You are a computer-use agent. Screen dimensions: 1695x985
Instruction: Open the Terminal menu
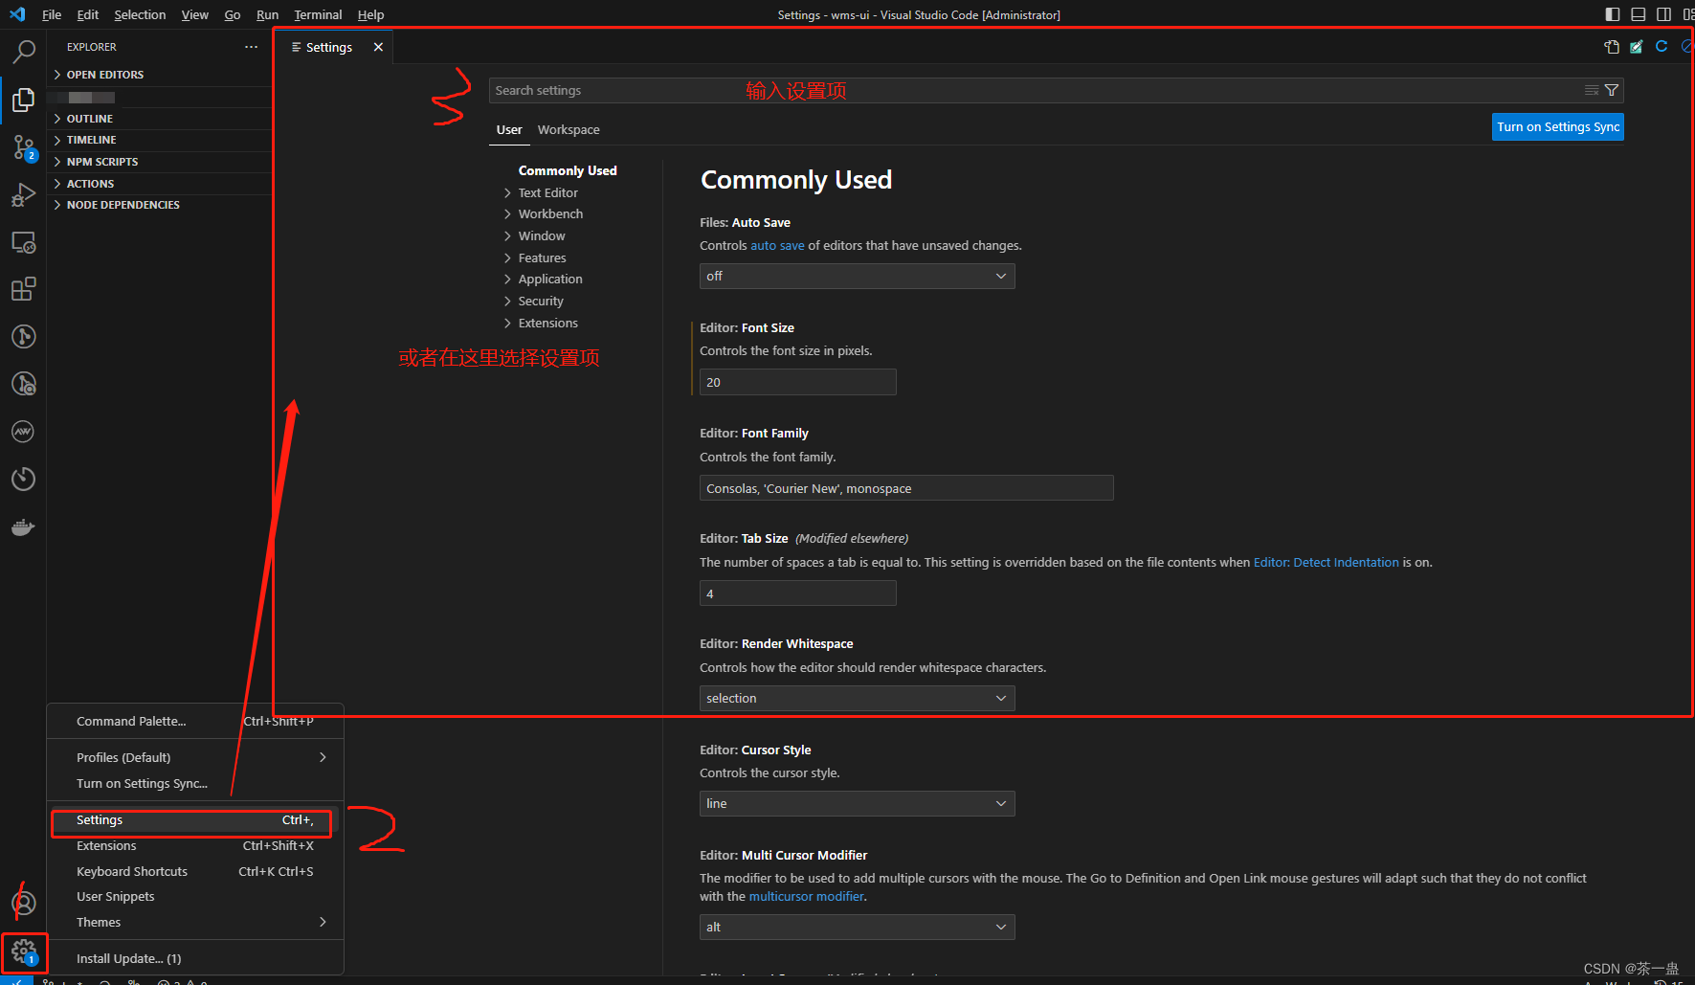coord(318,14)
